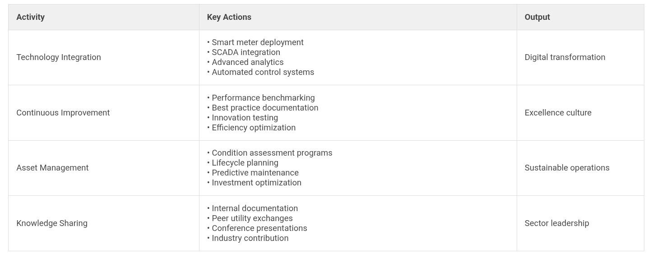Select the Continuous Improvement cell
648x263 pixels.
(x=63, y=113)
